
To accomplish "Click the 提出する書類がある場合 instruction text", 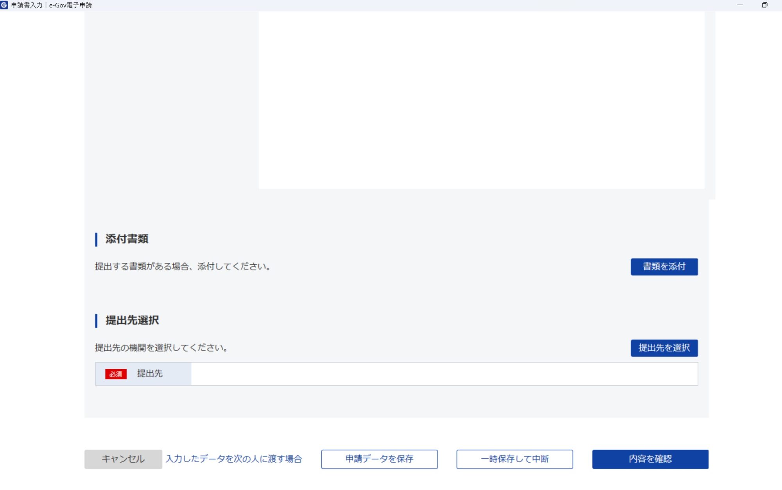I will (183, 267).
